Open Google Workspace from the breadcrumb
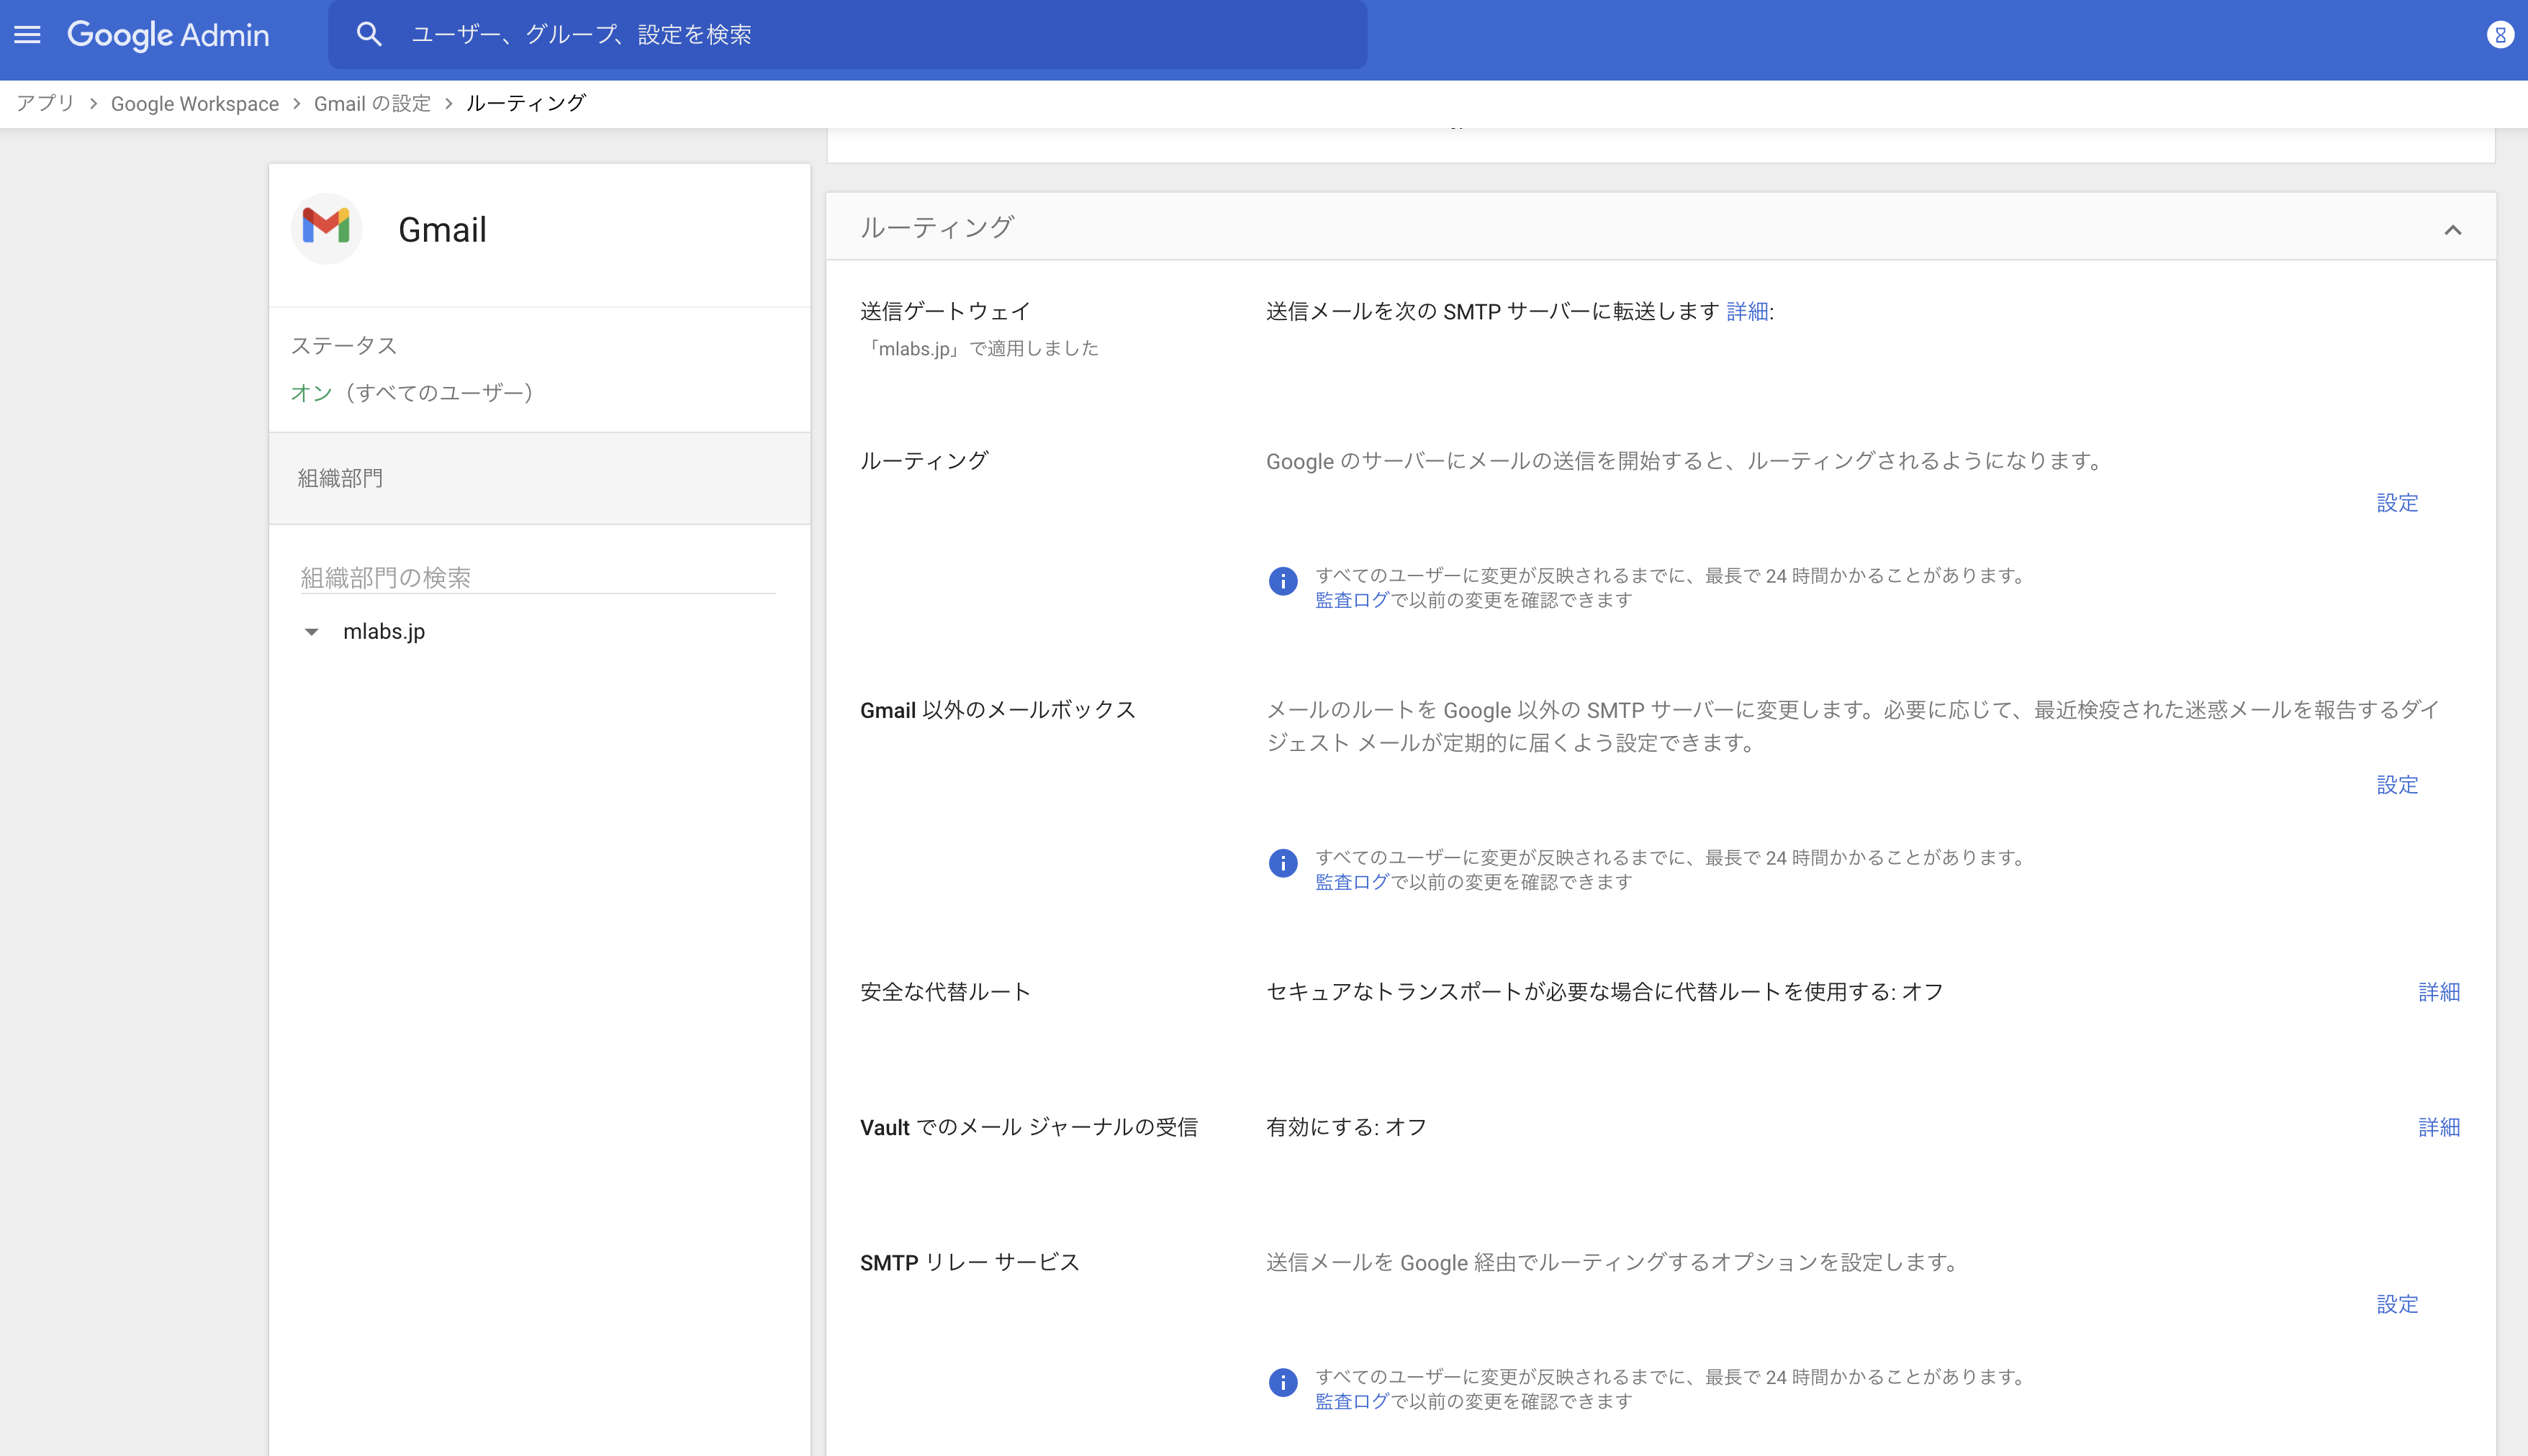 tap(194, 103)
